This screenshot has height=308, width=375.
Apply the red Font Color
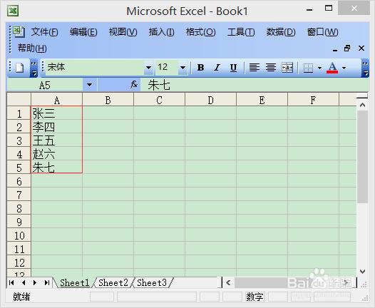[332, 68]
